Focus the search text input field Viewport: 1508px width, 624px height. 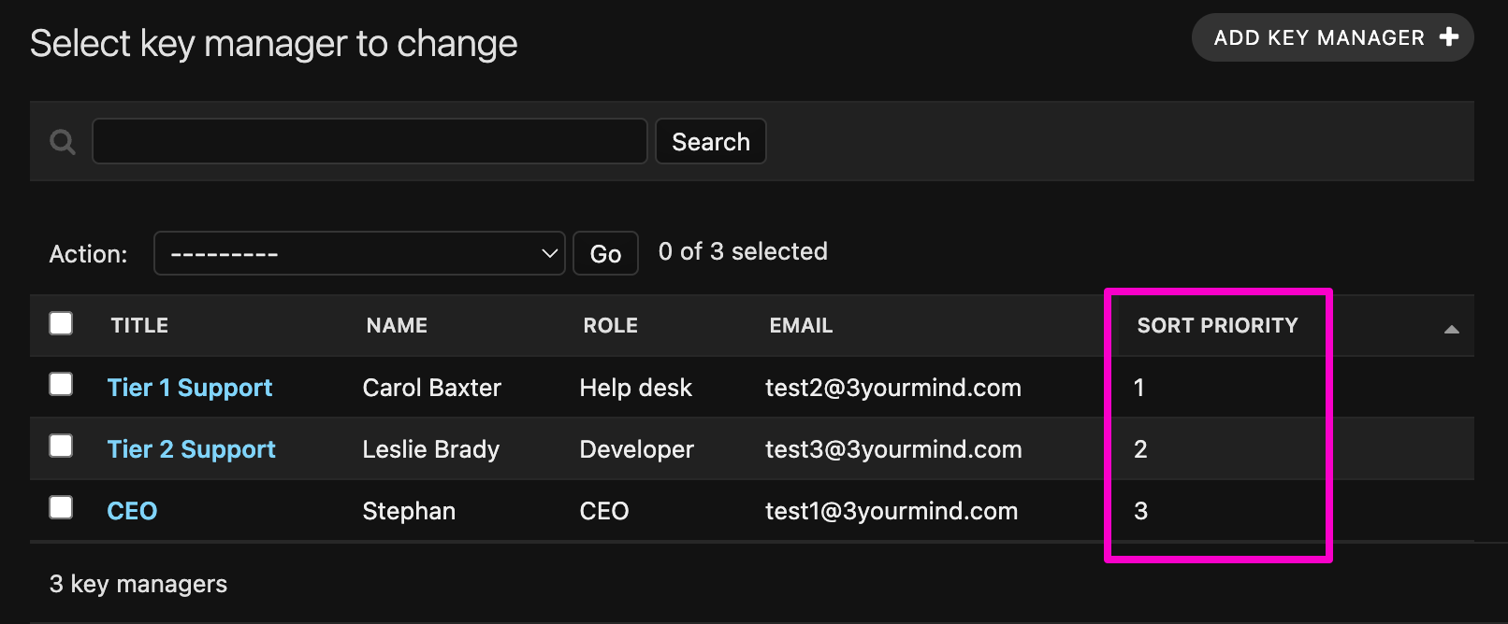[x=370, y=142]
